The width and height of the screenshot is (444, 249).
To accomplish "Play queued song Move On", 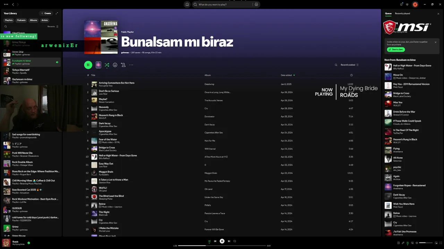I will 411,76.
